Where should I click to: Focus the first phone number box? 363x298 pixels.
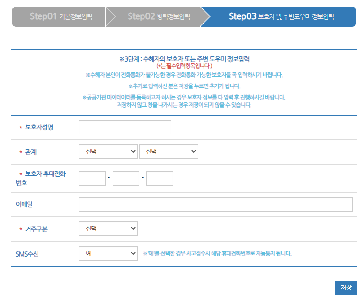(92, 178)
